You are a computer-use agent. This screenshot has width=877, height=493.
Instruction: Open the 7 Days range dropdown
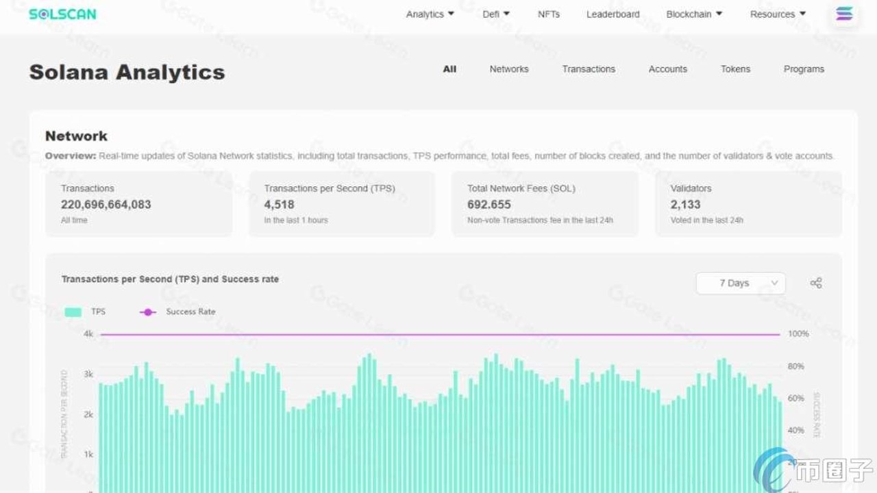pos(741,283)
